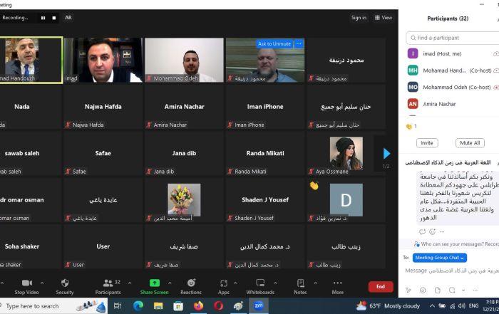The image size is (499, 314).
Task: Open the Security shield icon
Action: (x=64, y=283)
